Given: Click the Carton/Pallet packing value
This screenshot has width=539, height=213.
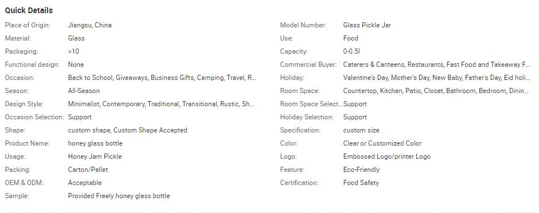Looking at the screenshot, I should 88,170.
